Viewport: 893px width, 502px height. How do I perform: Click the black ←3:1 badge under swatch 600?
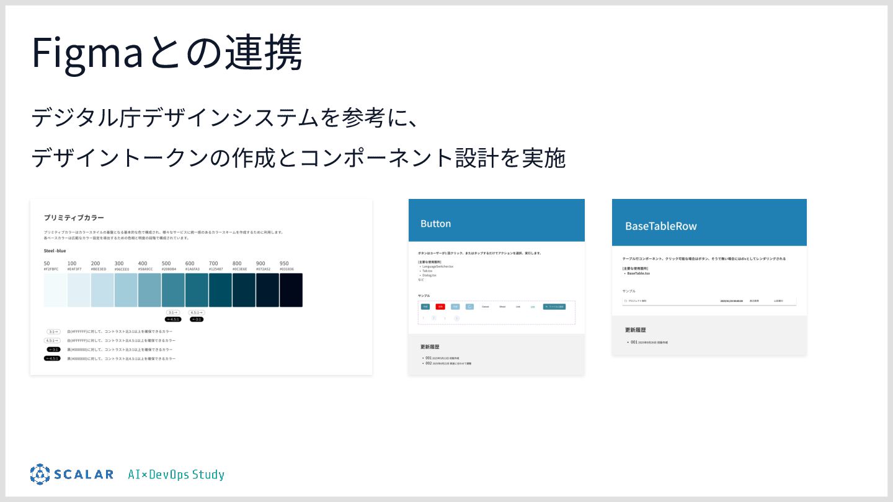click(197, 319)
